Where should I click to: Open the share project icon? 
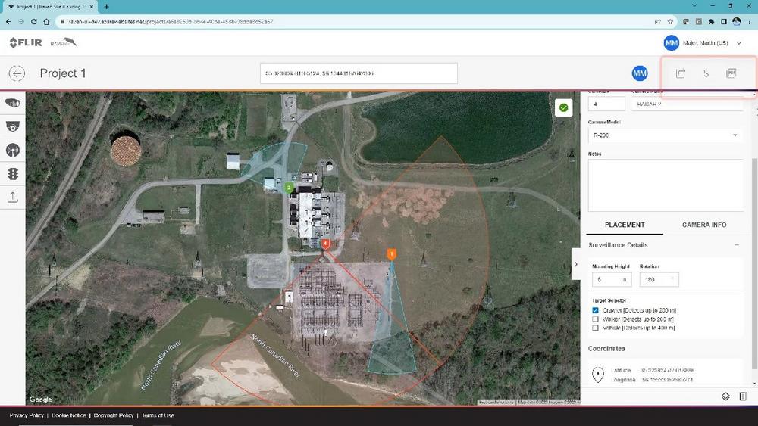(x=681, y=73)
